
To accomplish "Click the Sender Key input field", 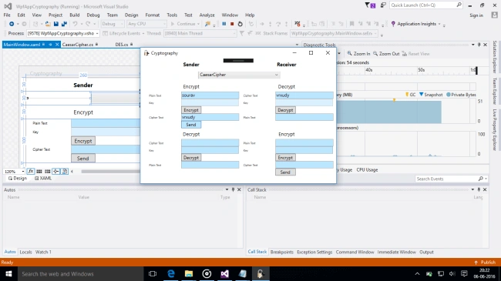I will click(x=210, y=103).
